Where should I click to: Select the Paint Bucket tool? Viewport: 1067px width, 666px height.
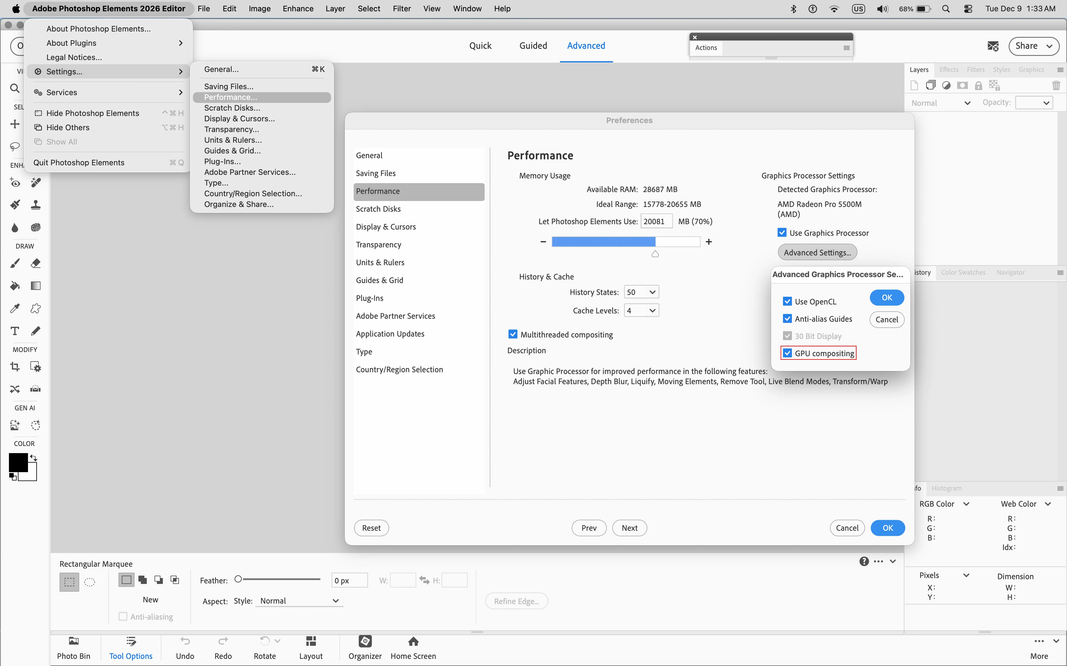coord(15,286)
